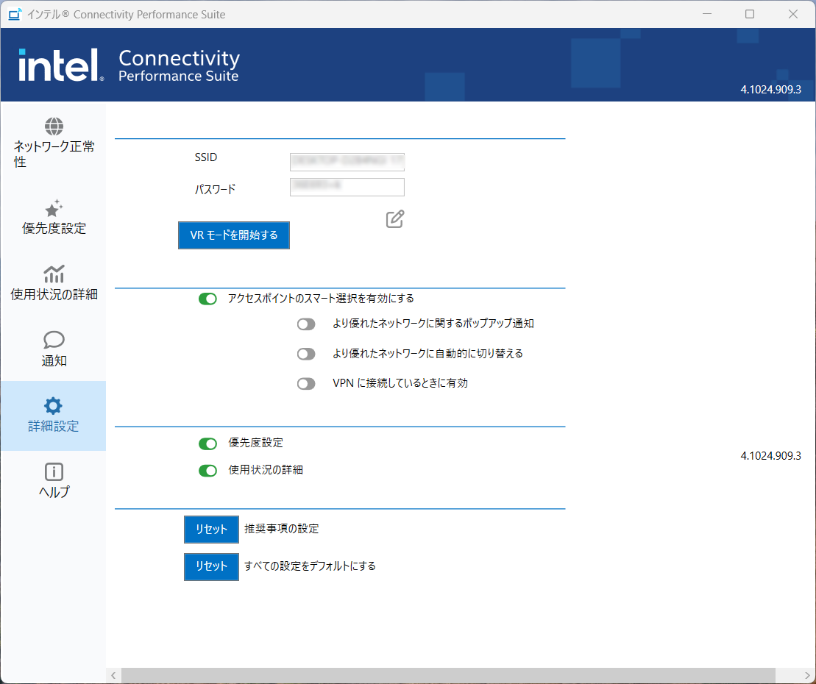This screenshot has width=816, height=684.
Task: Click the VR モードを開始する button
Action: click(234, 235)
